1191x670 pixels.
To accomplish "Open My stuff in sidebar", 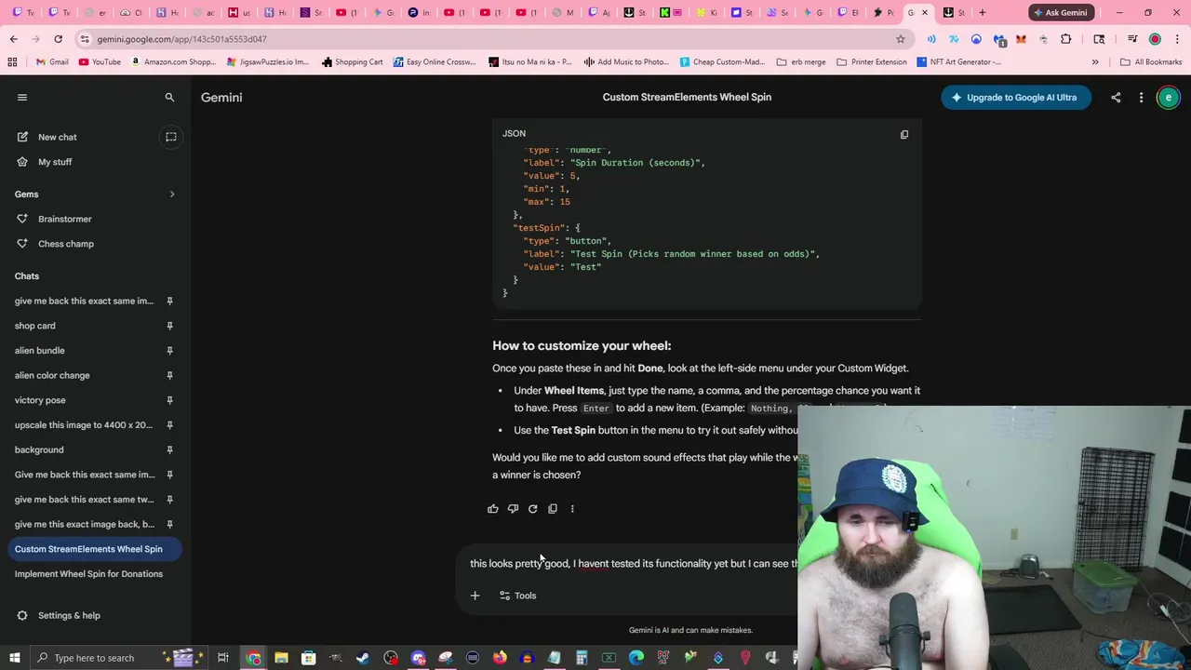I will click(55, 162).
